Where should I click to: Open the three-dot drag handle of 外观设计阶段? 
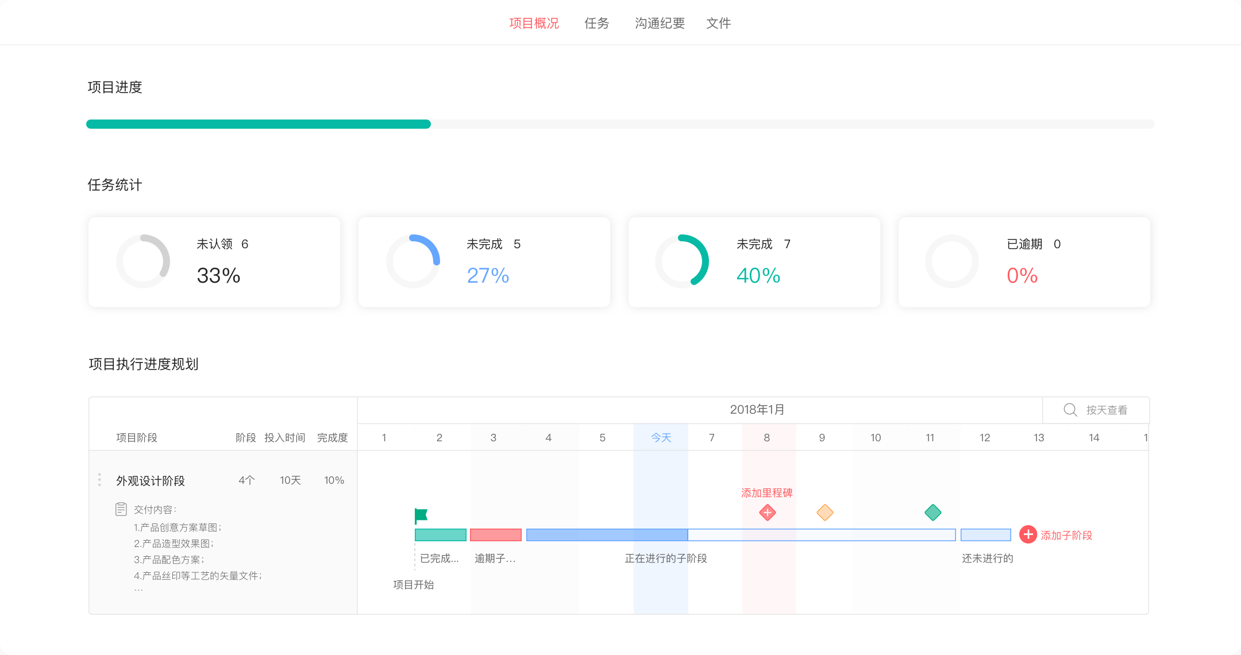pos(99,480)
